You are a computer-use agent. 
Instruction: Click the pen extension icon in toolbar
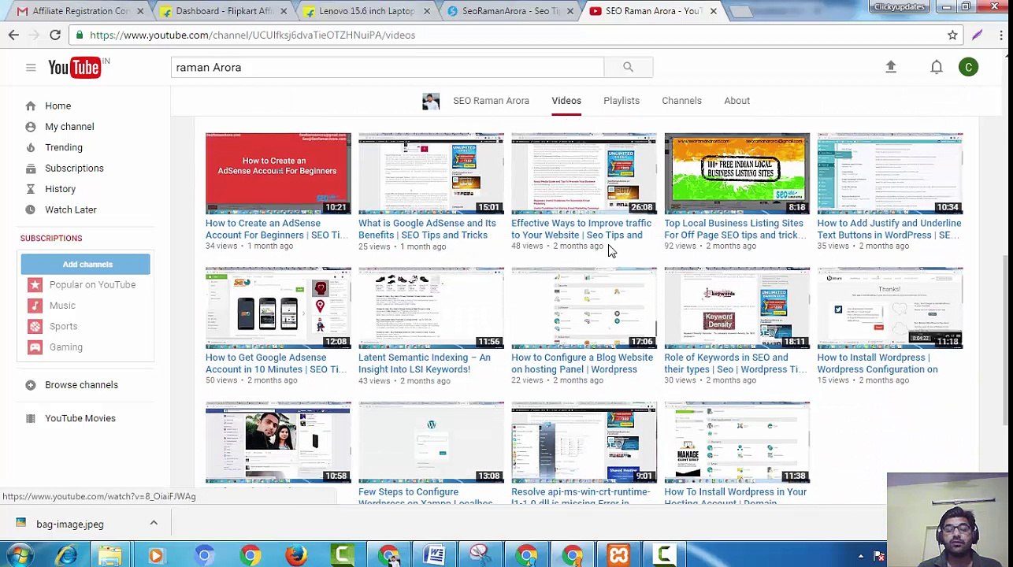click(x=977, y=35)
